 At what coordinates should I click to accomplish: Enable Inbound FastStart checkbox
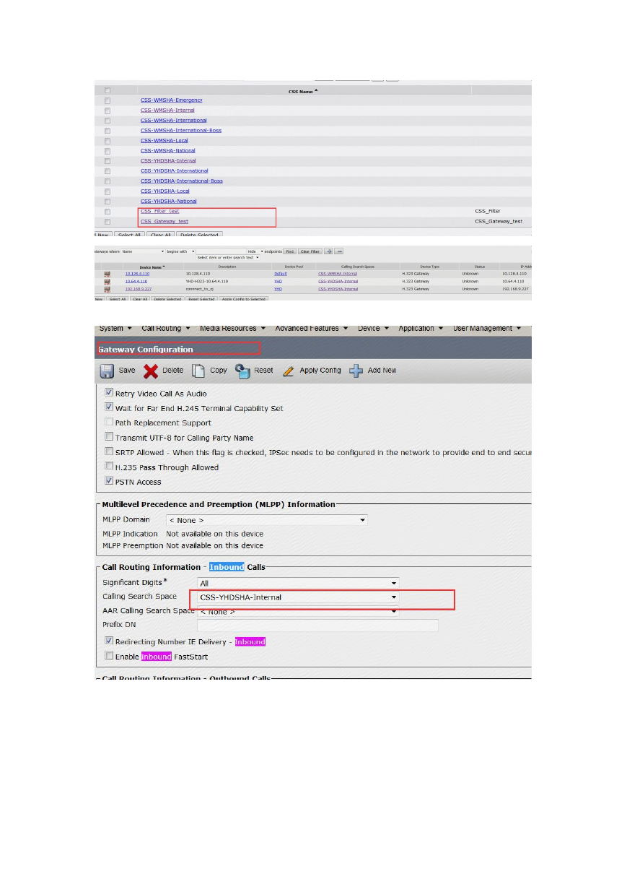pyautogui.click(x=109, y=657)
